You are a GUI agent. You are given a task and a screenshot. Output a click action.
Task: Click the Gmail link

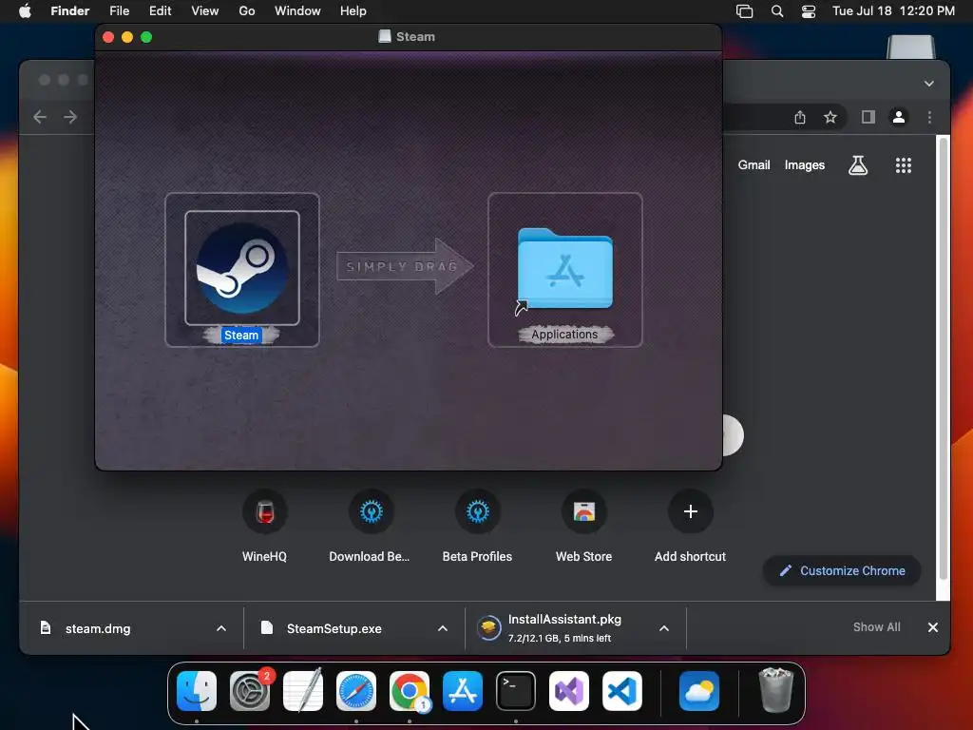tap(754, 165)
